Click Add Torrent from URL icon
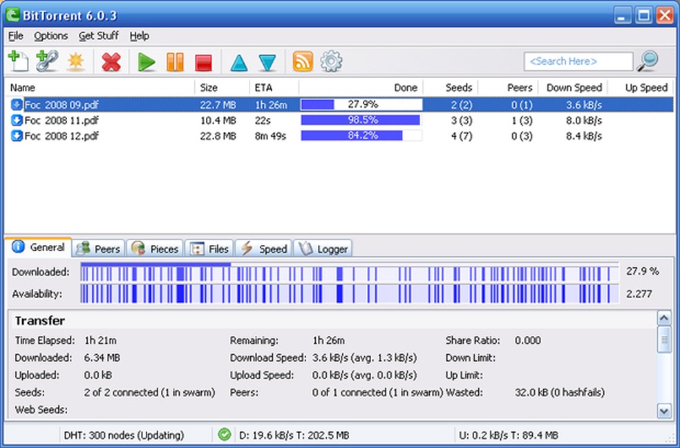 coord(47,61)
